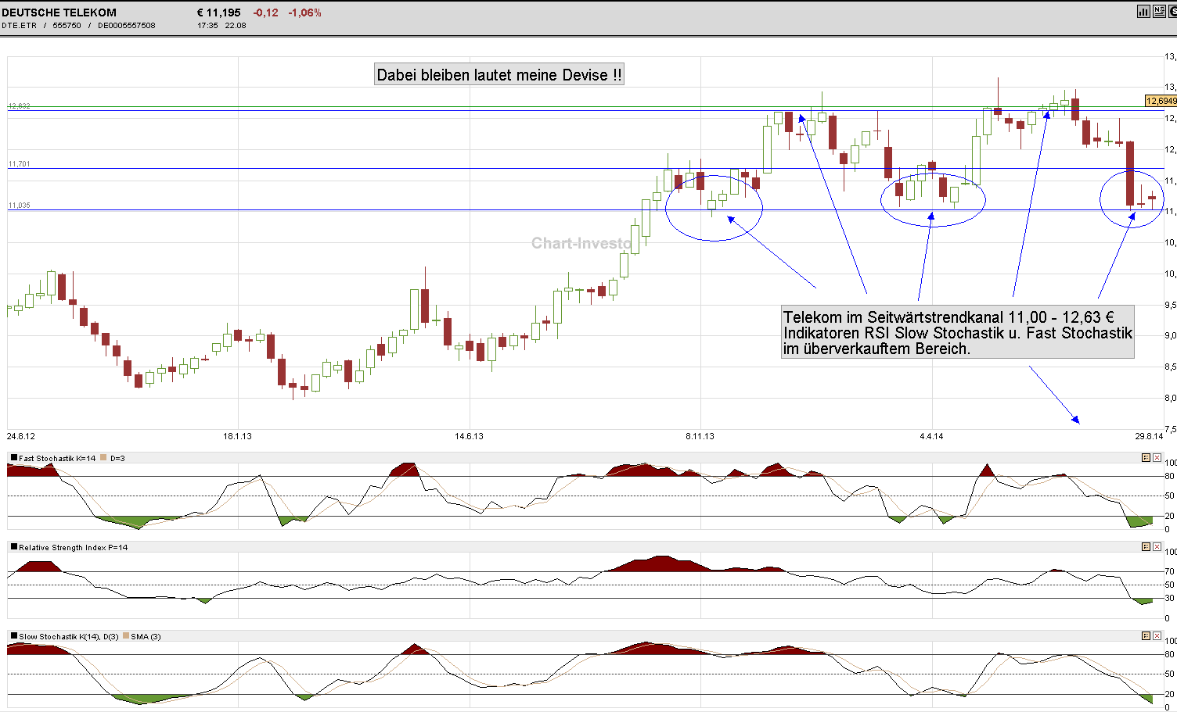Open the bar chart display icon in the header
This screenshot has height=712, width=1177.
tap(1142, 11)
